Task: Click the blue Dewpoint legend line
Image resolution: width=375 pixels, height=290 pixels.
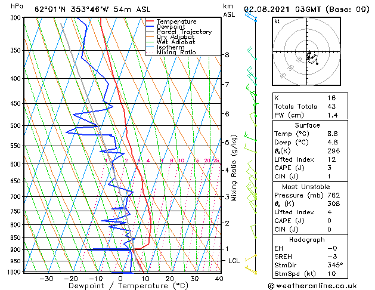Action: (150, 27)
